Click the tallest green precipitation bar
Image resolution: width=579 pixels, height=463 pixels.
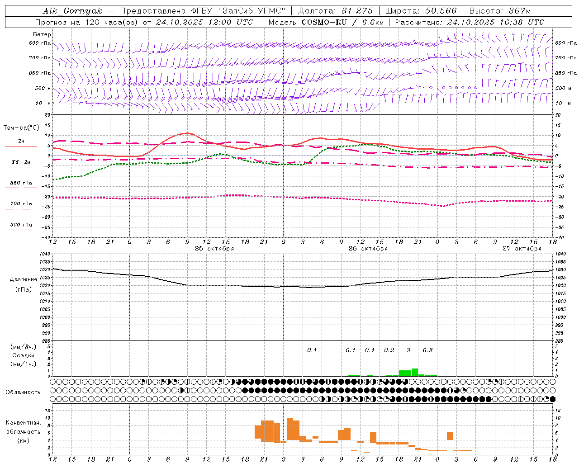(415, 372)
